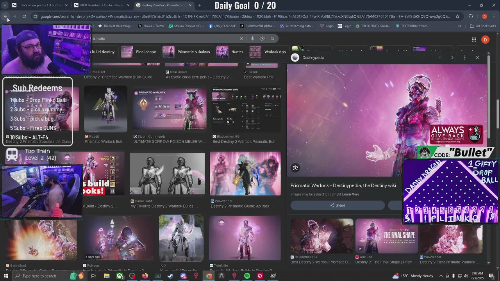
Task: Open the Home / Twitter bookmark
Action: tap(151, 26)
